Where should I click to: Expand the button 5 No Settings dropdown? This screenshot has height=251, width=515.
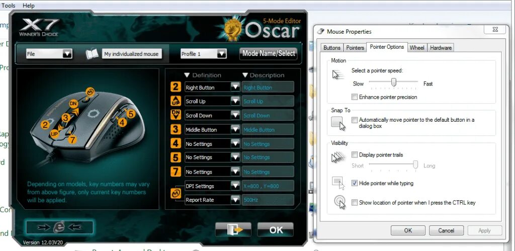[x=235, y=157]
